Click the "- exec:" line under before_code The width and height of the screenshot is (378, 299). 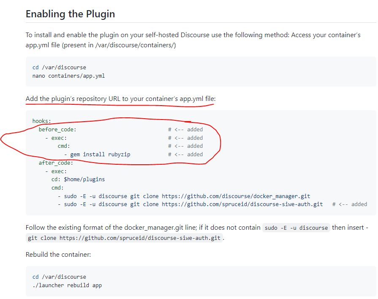[x=56, y=138]
